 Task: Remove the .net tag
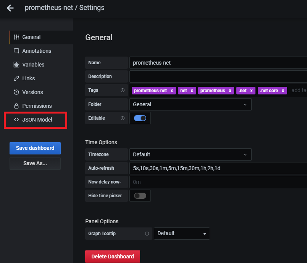pyautogui.click(x=251, y=91)
